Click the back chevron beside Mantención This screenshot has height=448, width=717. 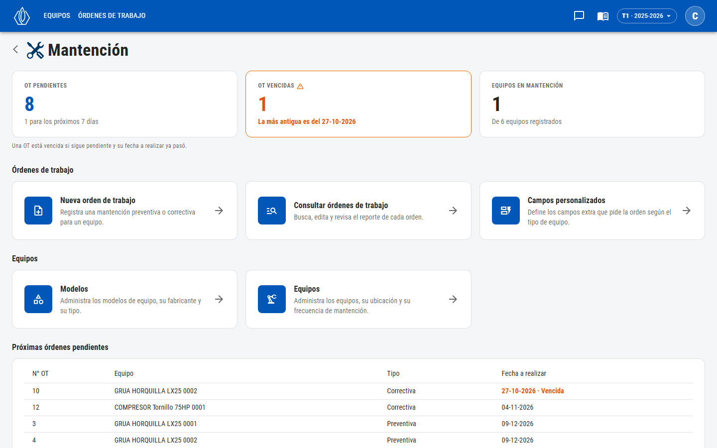point(15,49)
